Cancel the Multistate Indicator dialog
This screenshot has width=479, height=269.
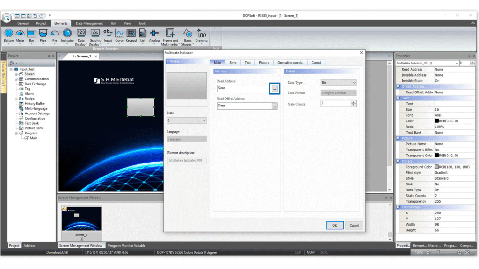(x=354, y=225)
